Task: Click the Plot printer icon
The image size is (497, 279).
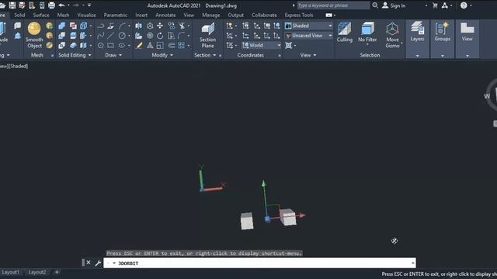Action: [51, 5]
